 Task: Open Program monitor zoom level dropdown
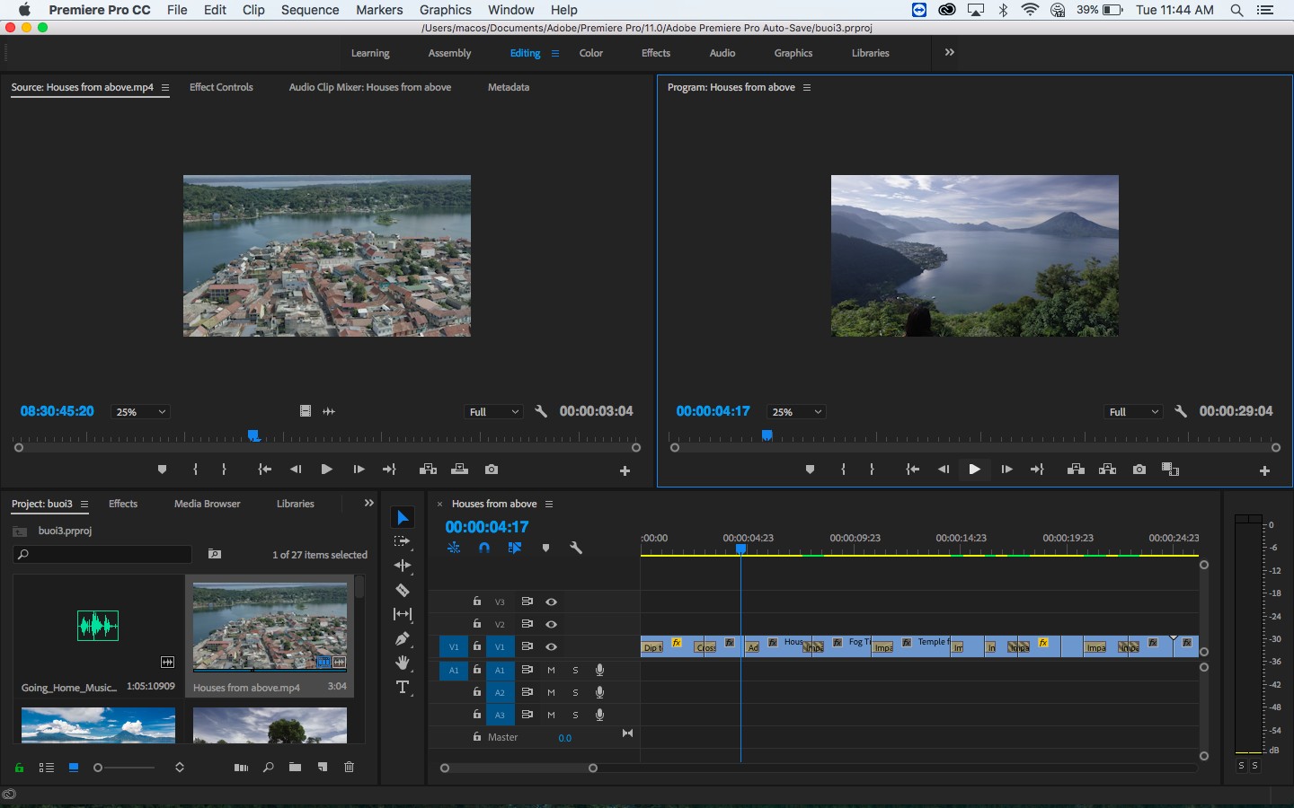[x=796, y=412]
